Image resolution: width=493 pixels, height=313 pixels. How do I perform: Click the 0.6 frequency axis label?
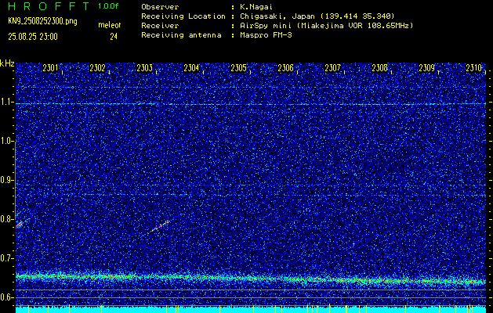click(7, 297)
